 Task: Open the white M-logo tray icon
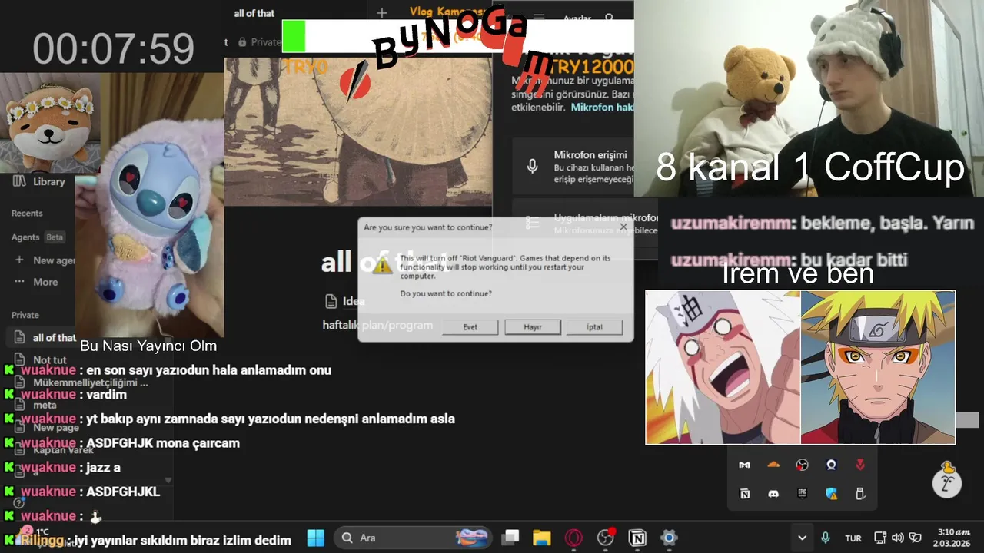click(x=744, y=465)
